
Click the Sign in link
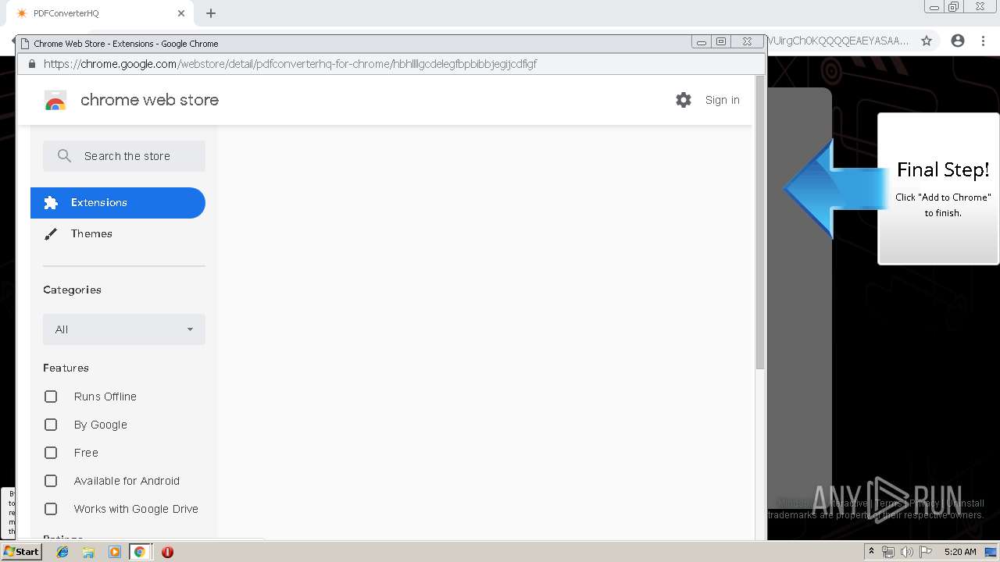pyautogui.click(x=722, y=100)
